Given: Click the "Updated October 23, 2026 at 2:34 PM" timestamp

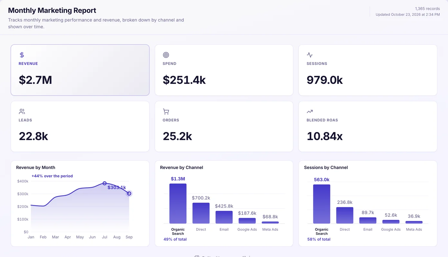Looking at the screenshot, I should coord(408,14).
